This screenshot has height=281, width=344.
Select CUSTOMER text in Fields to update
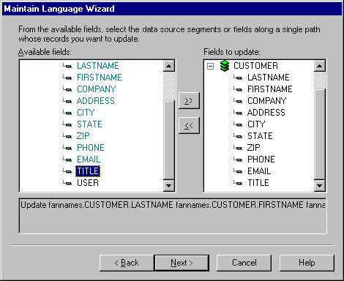point(255,66)
